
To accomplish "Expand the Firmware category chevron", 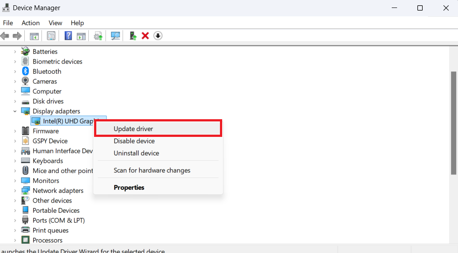I will [x=15, y=131].
